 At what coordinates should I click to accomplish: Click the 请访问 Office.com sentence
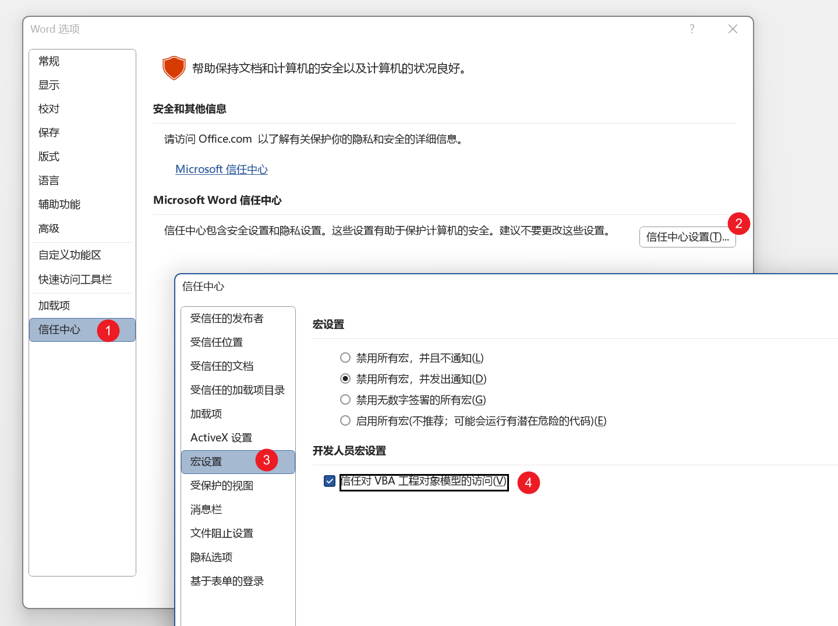315,139
